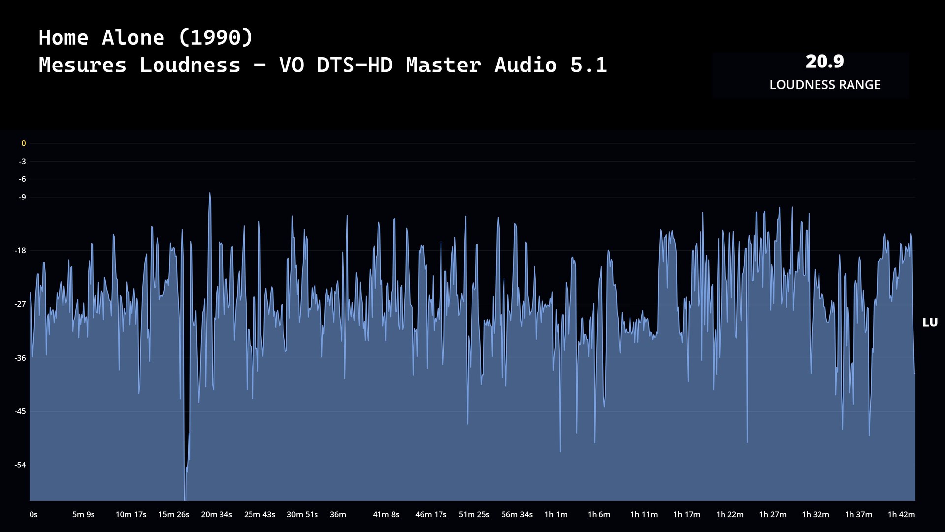
Task: Click the -6 y-axis label
Action: [x=23, y=179]
